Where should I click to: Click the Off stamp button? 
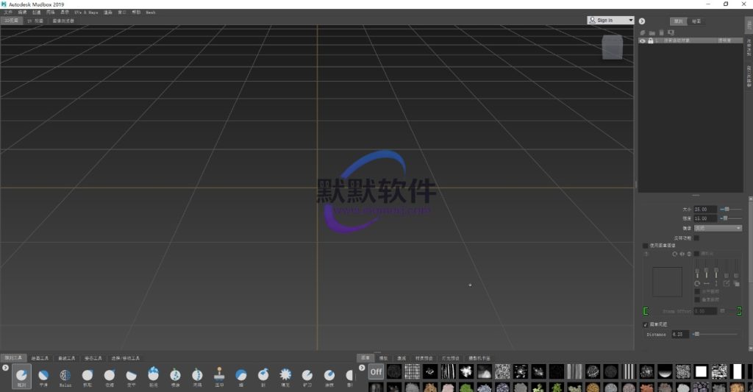pyautogui.click(x=376, y=371)
